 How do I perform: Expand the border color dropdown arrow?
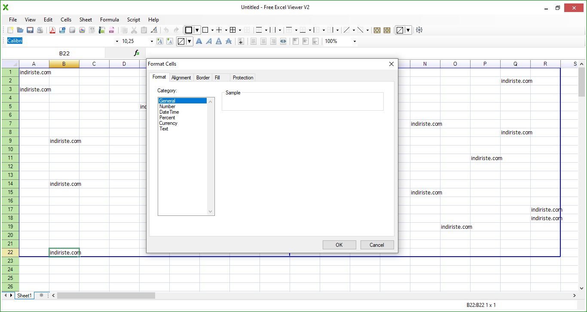197,30
